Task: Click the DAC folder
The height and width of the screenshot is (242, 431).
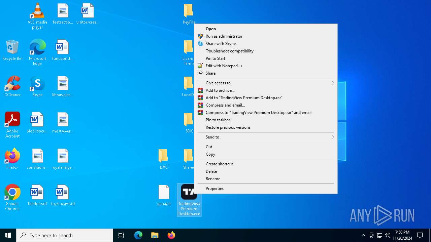Action: tap(164, 159)
